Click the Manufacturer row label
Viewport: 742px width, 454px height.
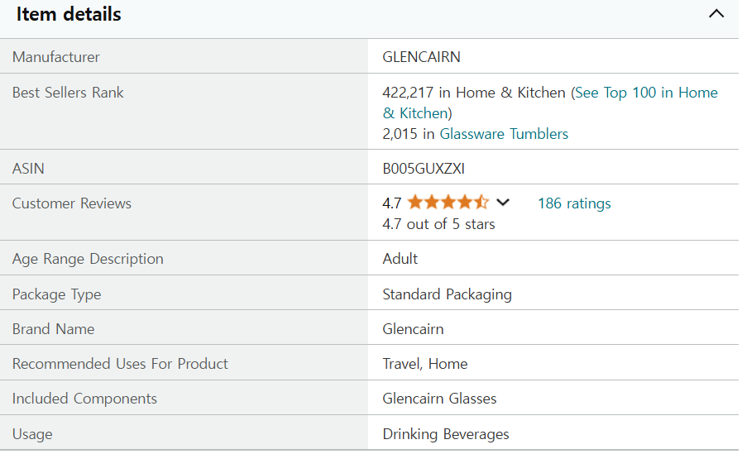click(x=56, y=57)
